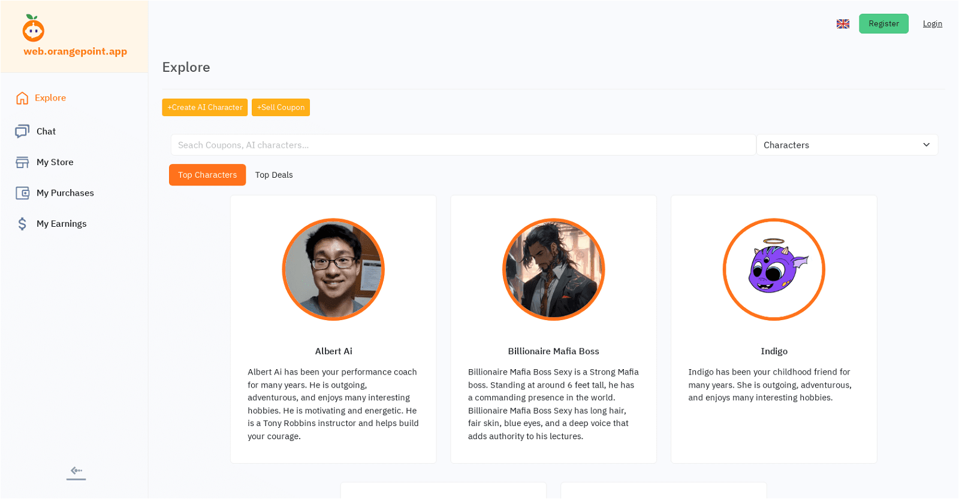Viewport: 959px width, 499px height.
Task: Click the UK flag language icon
Action: tap(843, 24)
